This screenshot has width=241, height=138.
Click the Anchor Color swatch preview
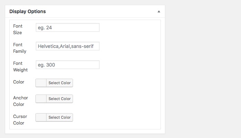coord(41,99)
